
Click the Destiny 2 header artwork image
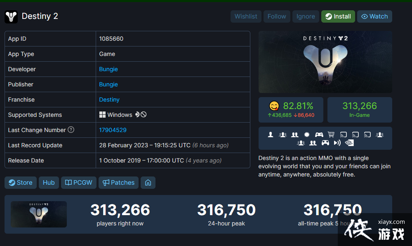(x=325, y=62)
